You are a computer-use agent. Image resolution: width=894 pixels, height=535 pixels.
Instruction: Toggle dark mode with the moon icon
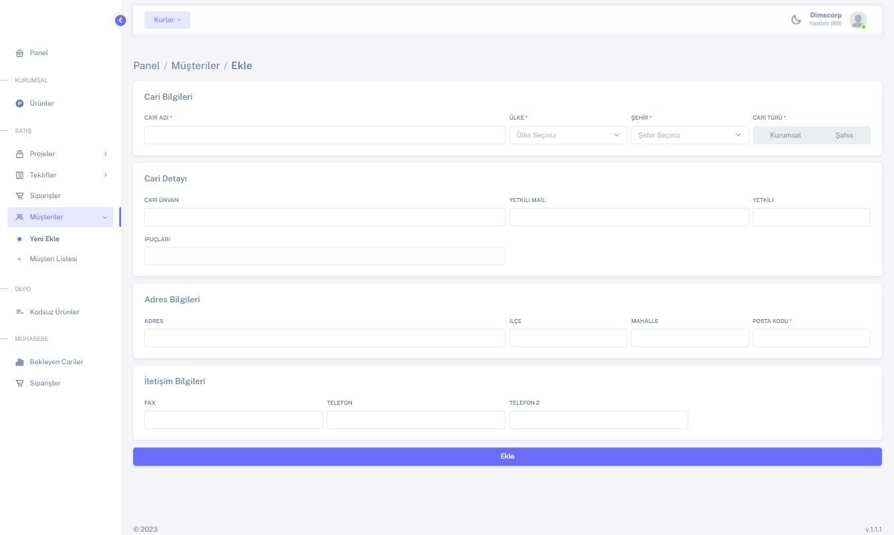796,20
